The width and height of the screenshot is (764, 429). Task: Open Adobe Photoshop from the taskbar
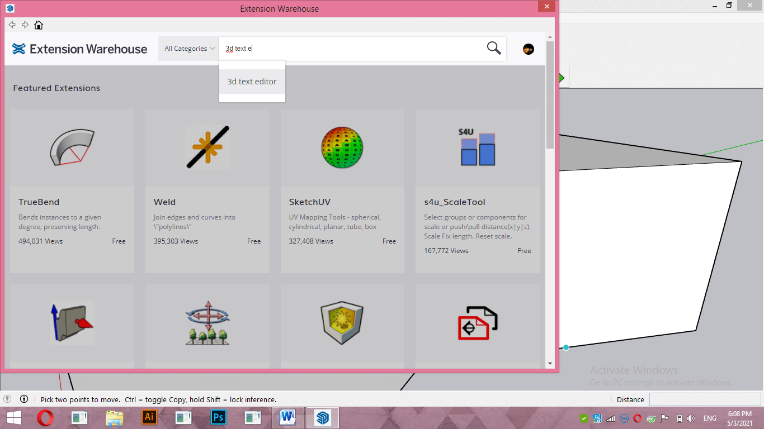pyautogui.click(x=219, y=417)
